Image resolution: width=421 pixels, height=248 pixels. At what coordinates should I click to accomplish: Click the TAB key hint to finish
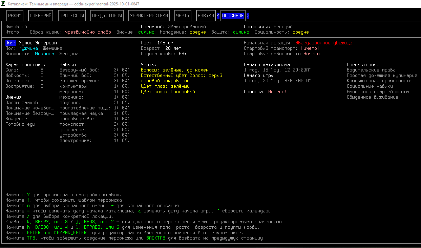31,238
